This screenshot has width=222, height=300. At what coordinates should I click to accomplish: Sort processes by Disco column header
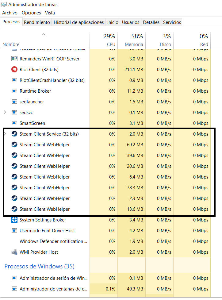159,40
